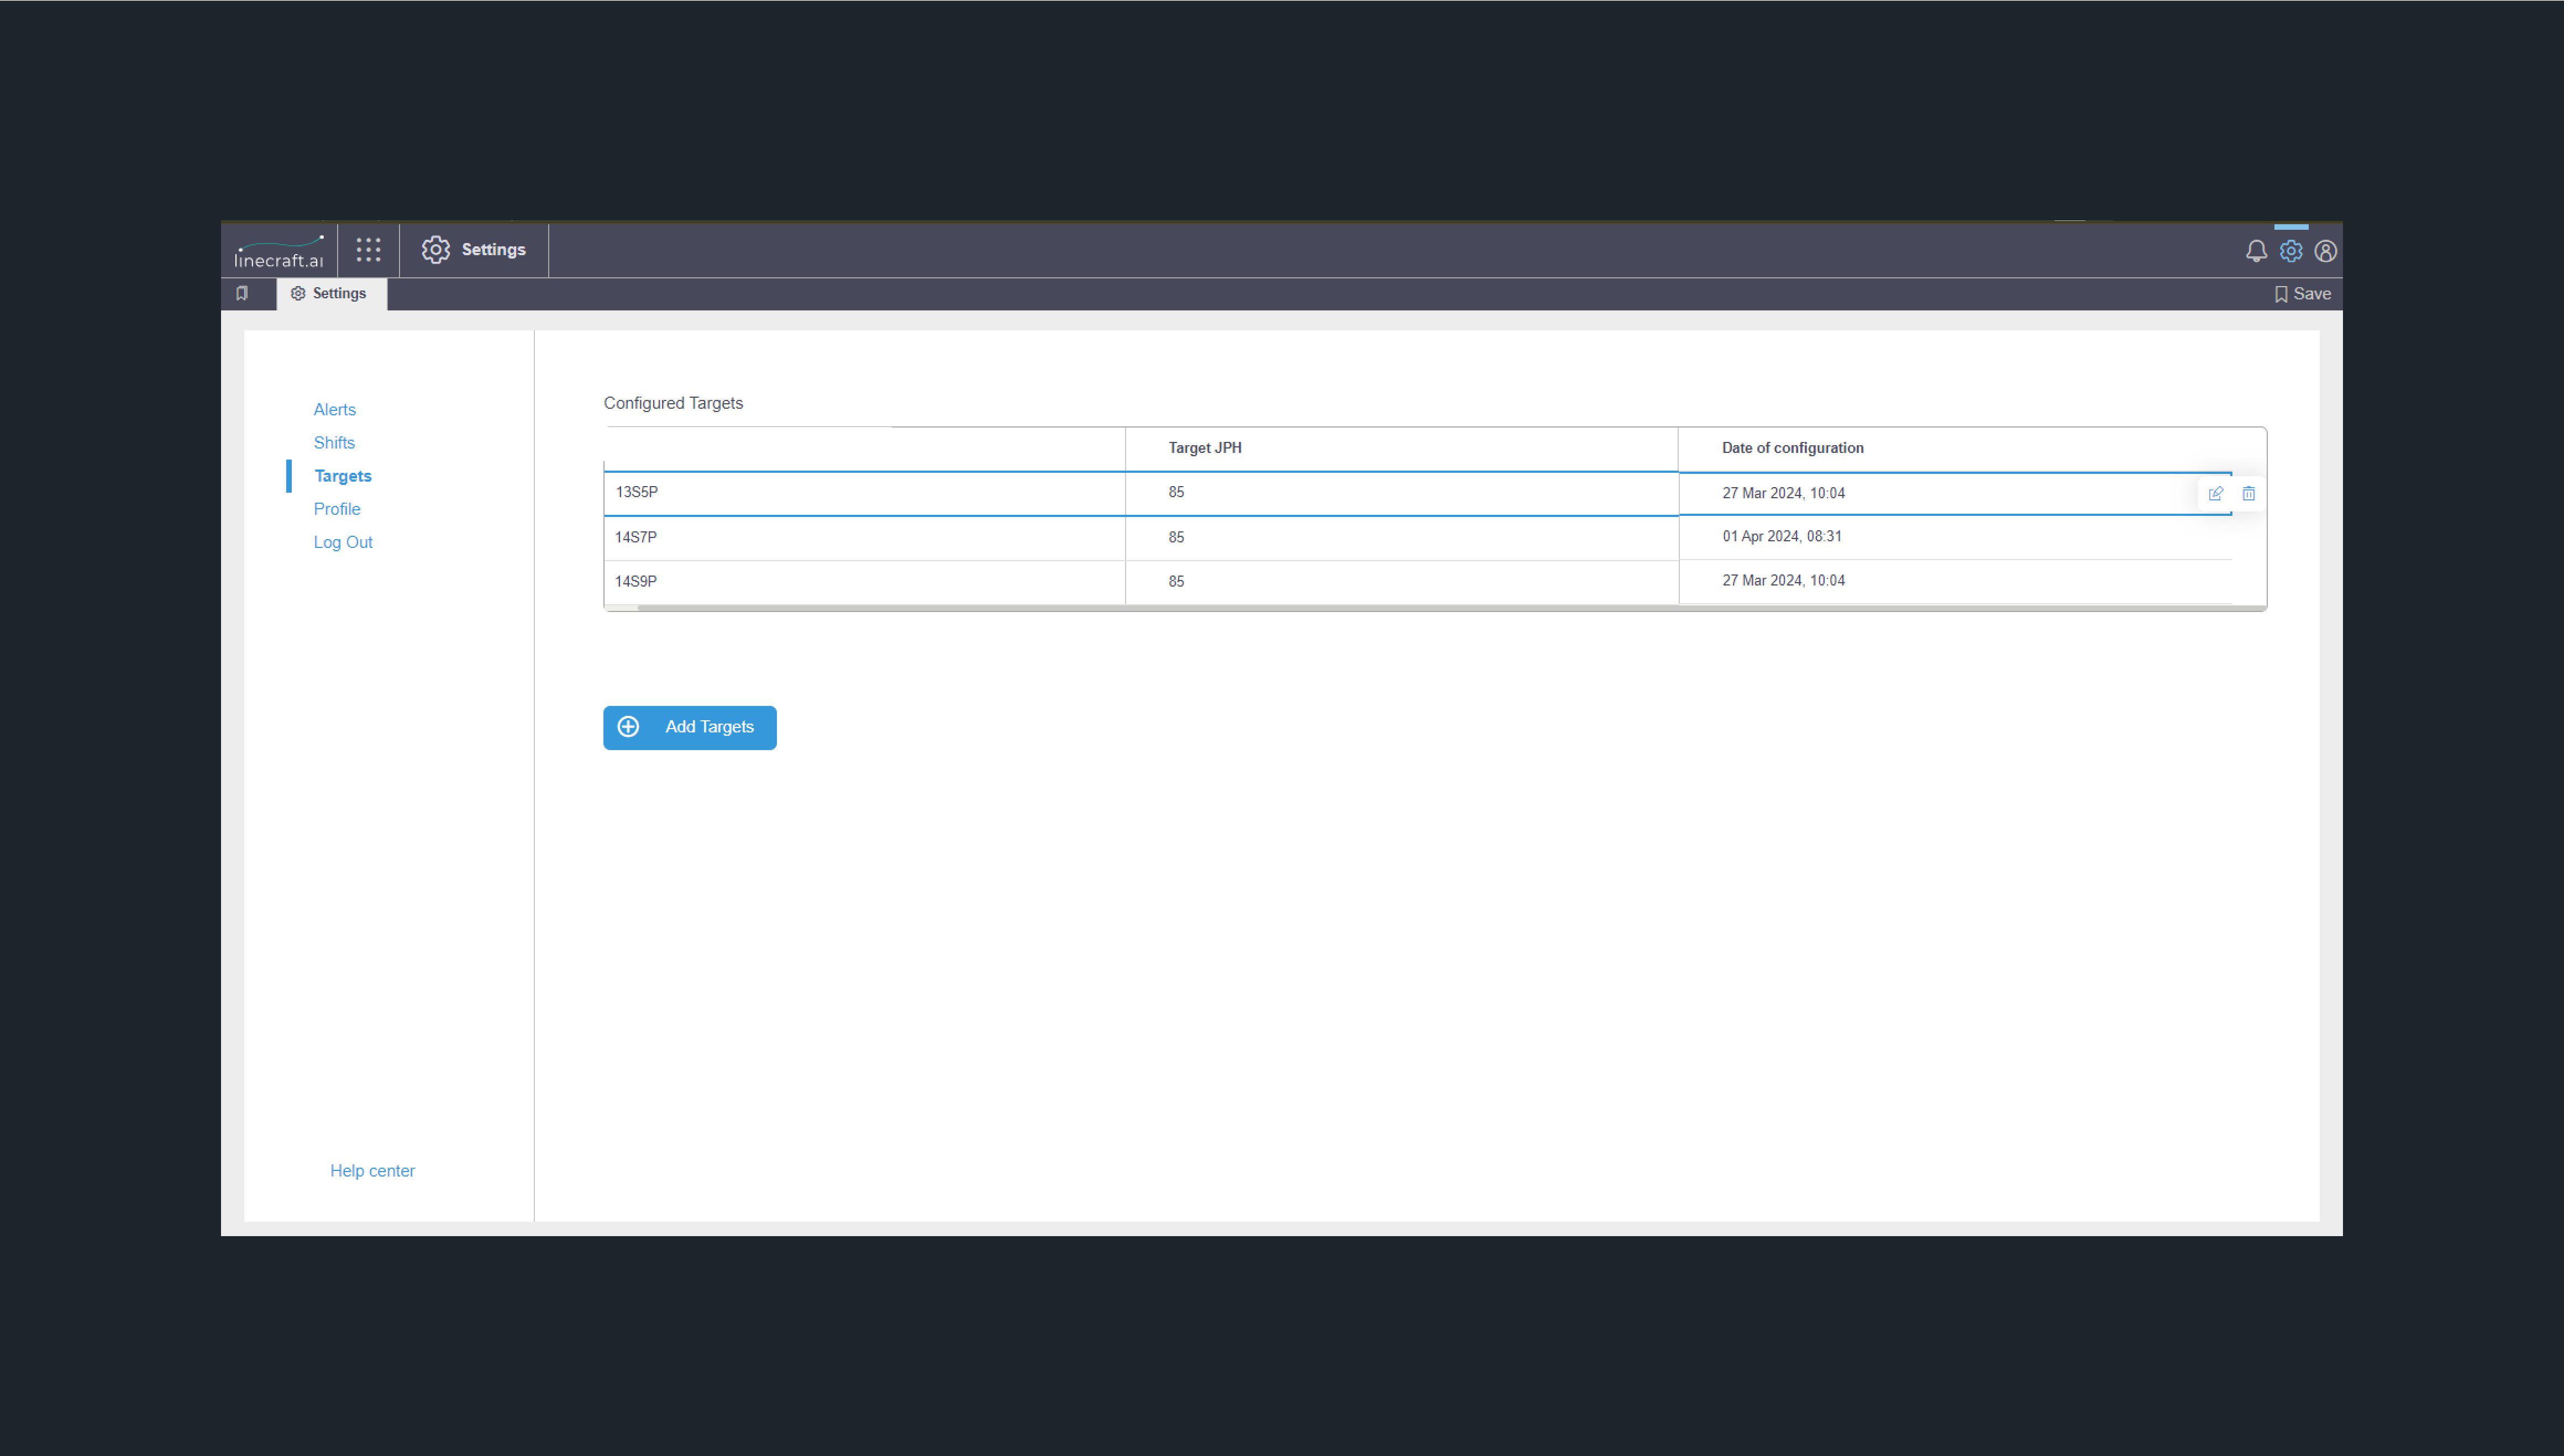The image size is (2564, 1456).
Task: Select the 14S7P row name
Action: (x=635, y=537)
